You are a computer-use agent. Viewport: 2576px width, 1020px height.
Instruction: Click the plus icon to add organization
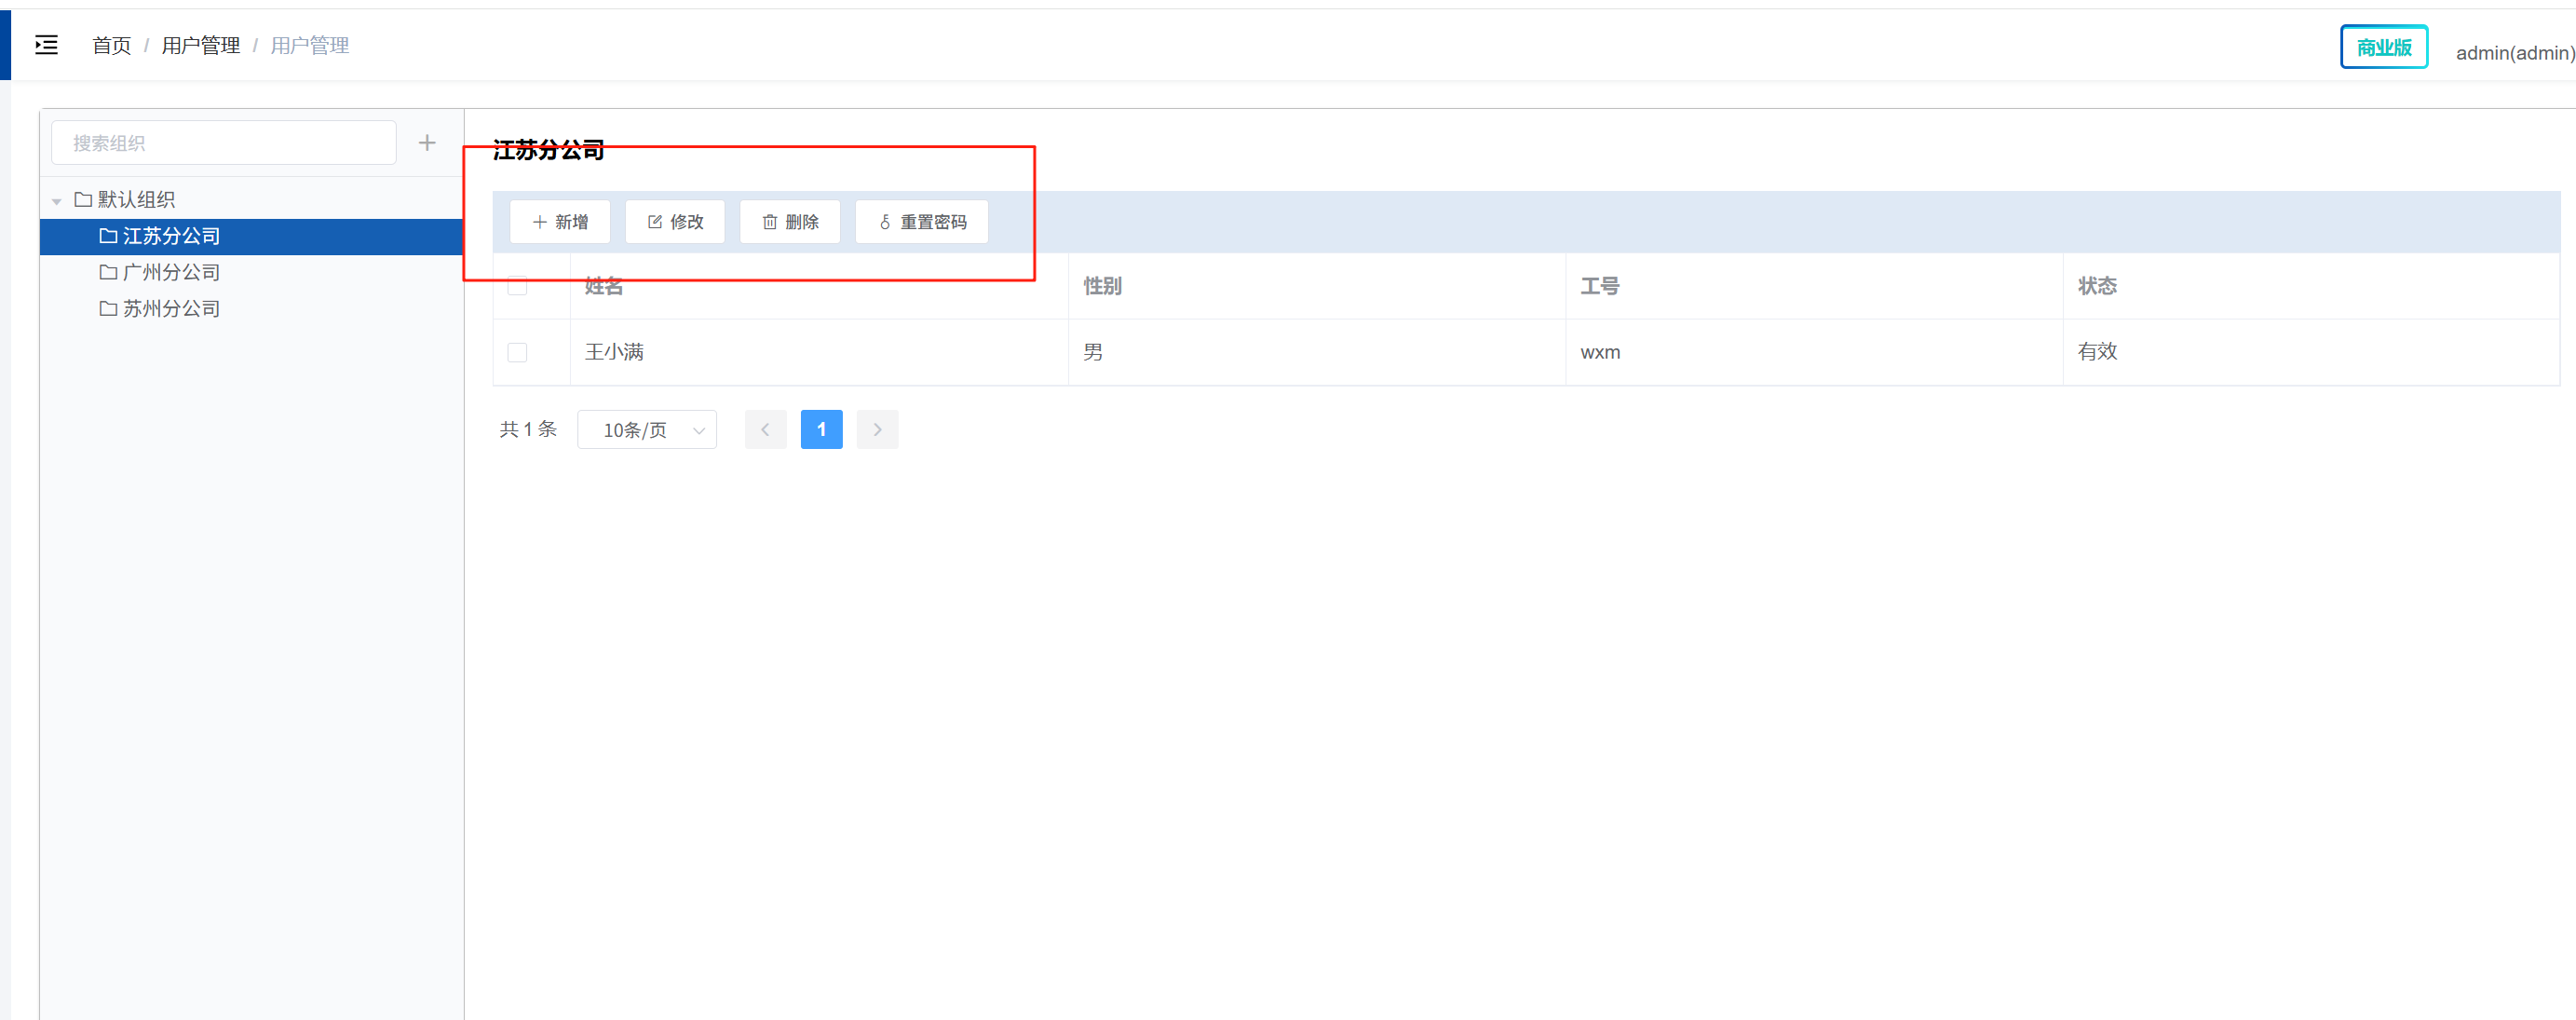point(427,143)
